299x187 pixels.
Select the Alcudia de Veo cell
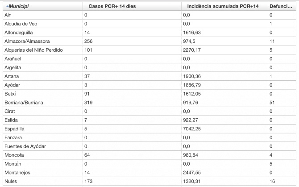point(20,24)
